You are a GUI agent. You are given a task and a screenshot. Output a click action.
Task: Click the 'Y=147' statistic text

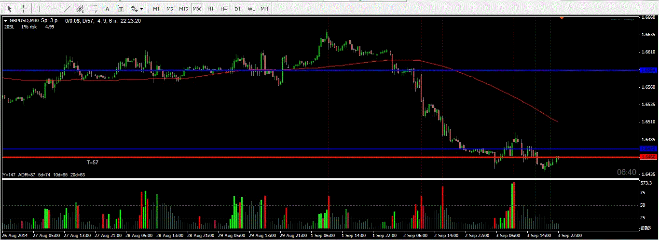coord(9,174)
